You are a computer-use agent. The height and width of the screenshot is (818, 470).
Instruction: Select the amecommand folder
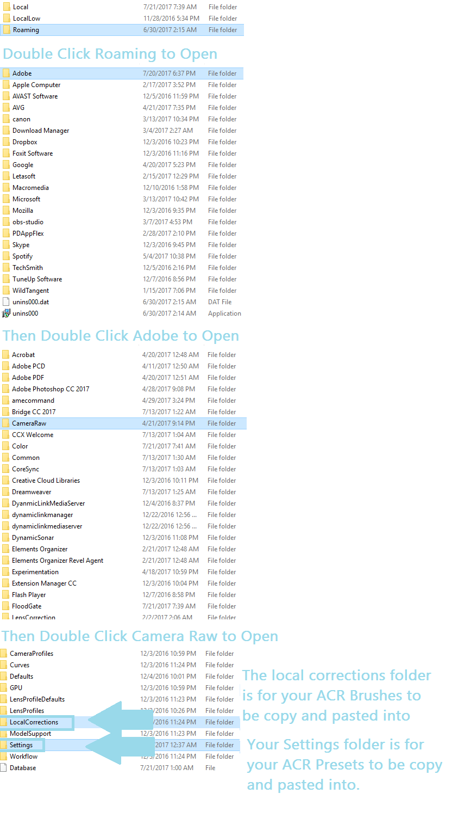coord(33,401)
